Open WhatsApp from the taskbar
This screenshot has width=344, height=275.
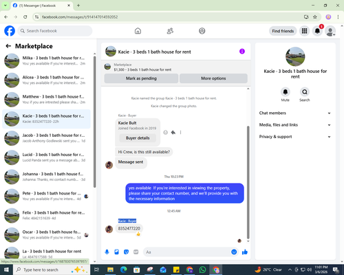click(202, 269)
